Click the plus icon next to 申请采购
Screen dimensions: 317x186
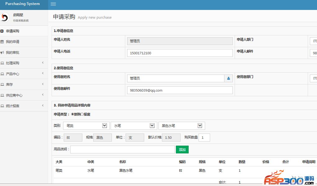click(2, 31)
